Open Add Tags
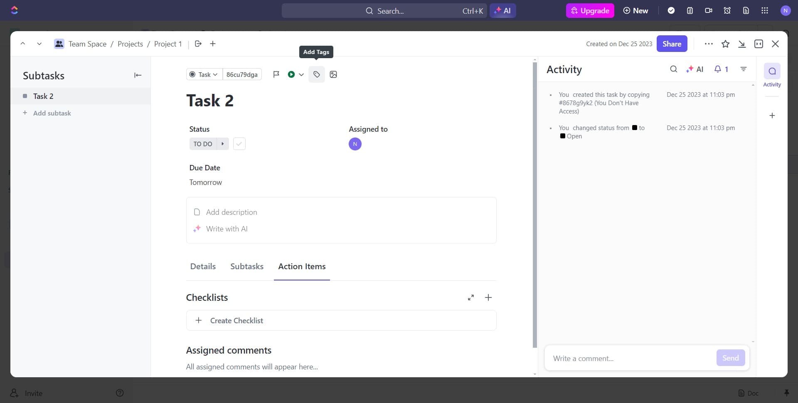The image size is (798, 403). tap(316, 74)
